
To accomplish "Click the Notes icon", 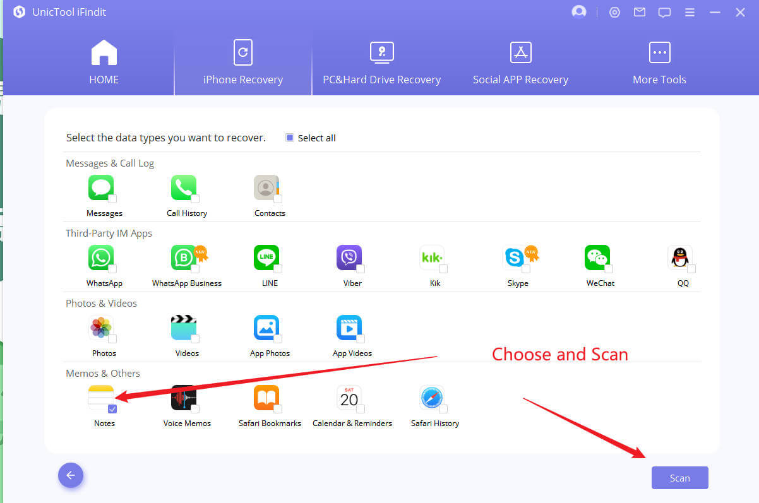I will 101,398.
